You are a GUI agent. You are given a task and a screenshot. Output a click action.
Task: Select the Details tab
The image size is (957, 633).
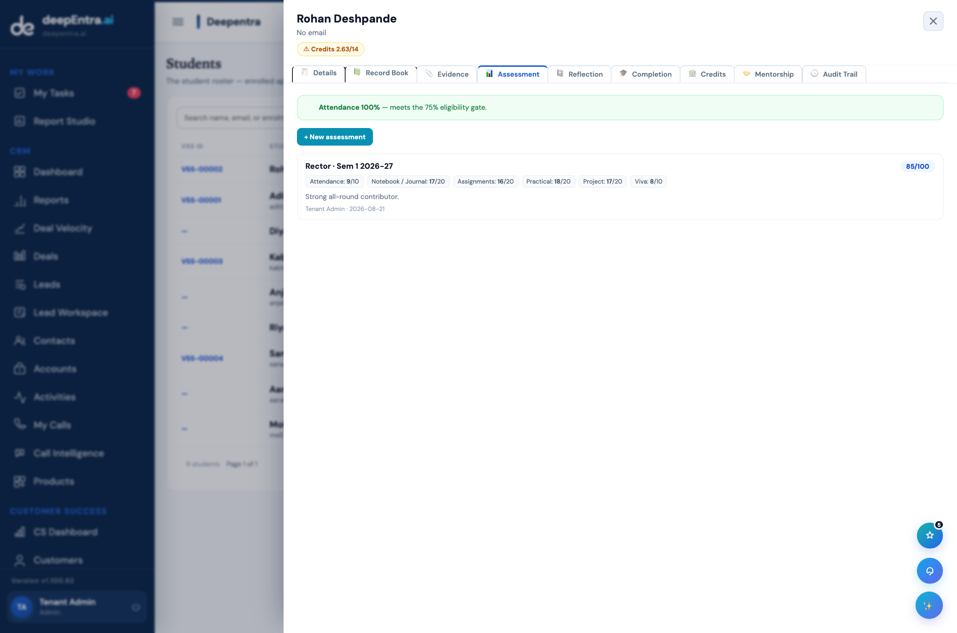tap(319, 73)
